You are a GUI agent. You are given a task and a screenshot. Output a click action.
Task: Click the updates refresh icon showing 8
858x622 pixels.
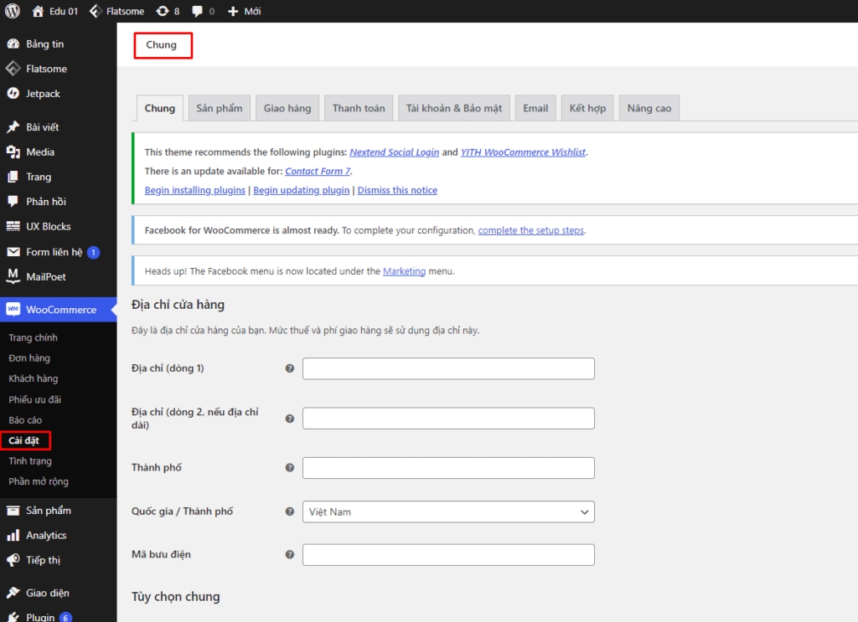(163, 11)
